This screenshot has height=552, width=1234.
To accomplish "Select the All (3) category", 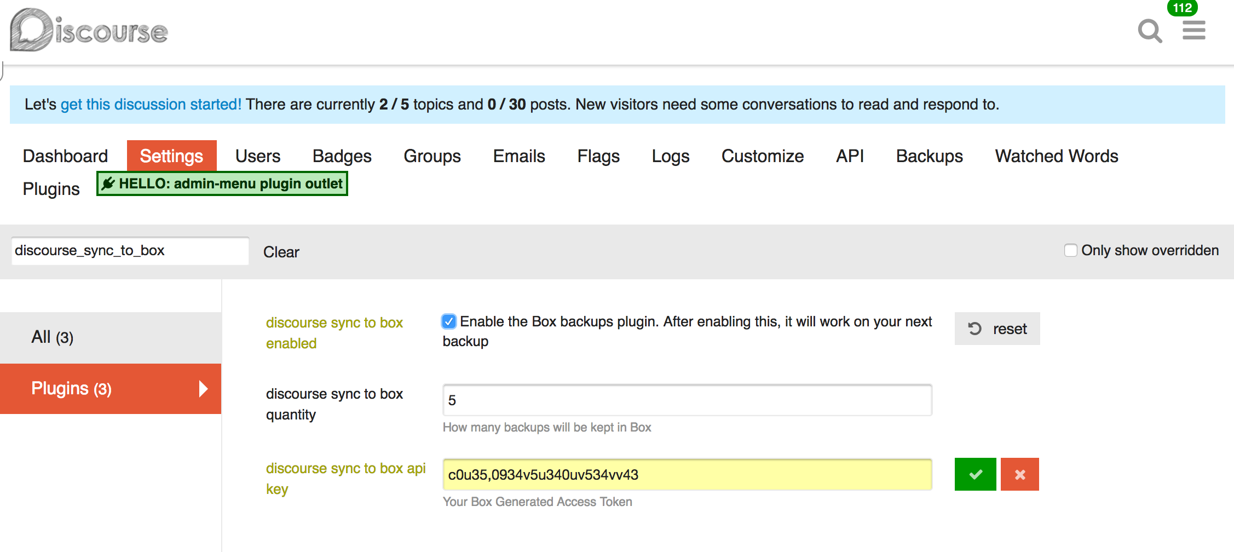I will [111, 337].
